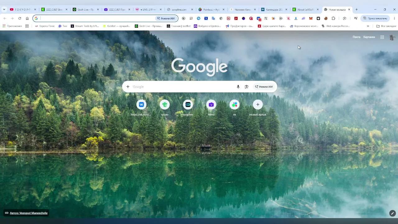Screen dimensions: 398x224
Task: Open the Приложения apps bookmark
Action: click(12, 26)
